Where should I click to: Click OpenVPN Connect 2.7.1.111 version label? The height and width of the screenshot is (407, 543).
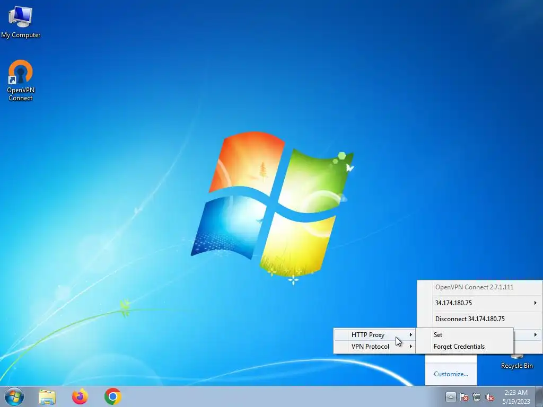pos(474,287)
